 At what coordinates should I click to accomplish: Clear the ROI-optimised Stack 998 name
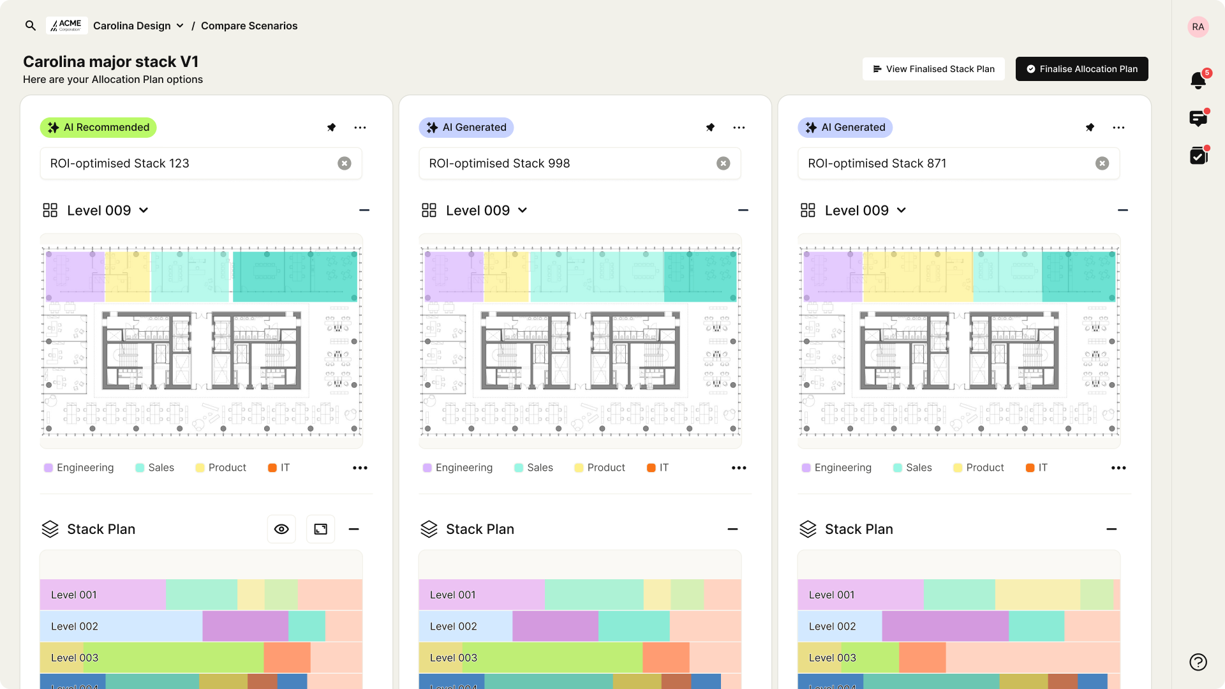pyautogui.click(x=724, y=163)
